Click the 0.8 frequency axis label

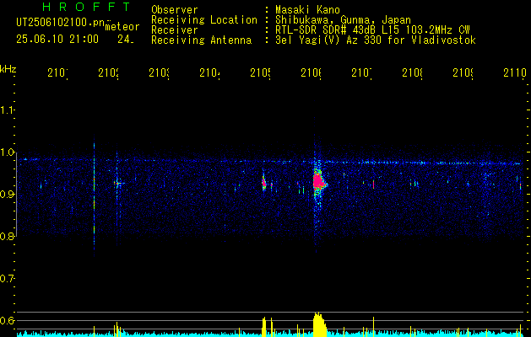click(x=7, y=236)
